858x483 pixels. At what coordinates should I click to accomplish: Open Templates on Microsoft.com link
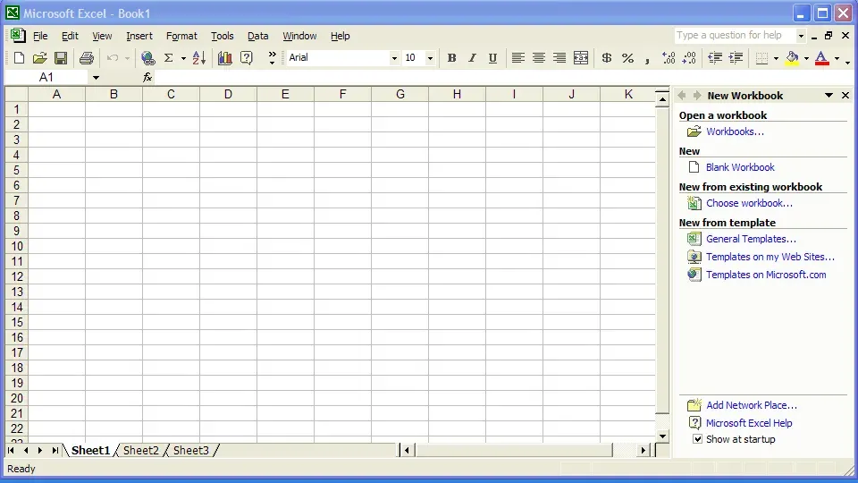[x=766, y=275]
